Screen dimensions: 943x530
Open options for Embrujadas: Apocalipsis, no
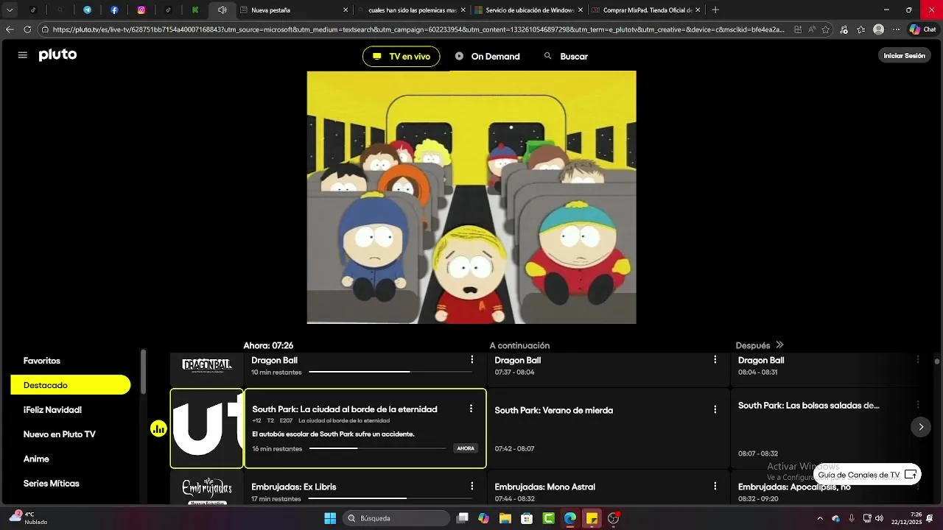pos(918,487)
